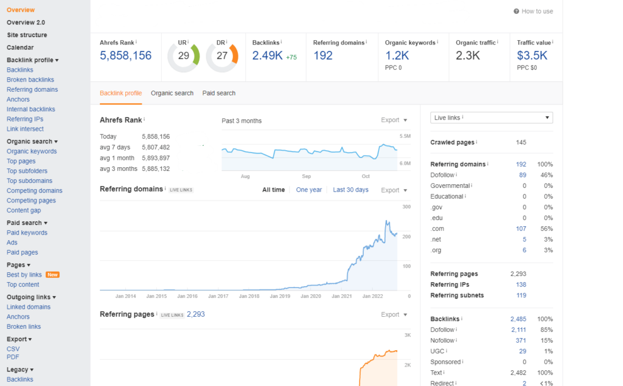The height and width of the screenshot is (386, 623).
Task: Open Content gap report
Action: pos(24,210)
